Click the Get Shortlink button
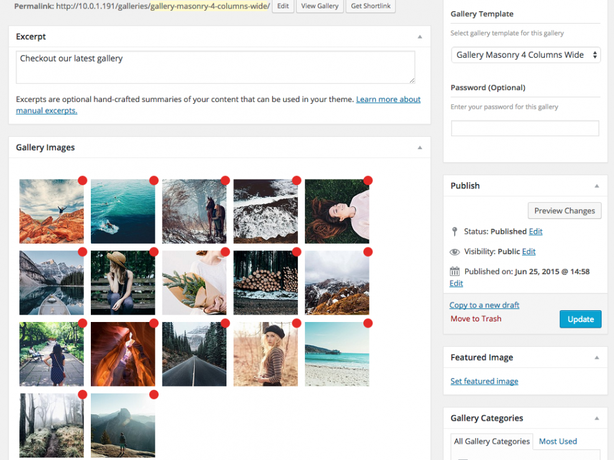Screen dimensions: 614x460 coord(370,6)
